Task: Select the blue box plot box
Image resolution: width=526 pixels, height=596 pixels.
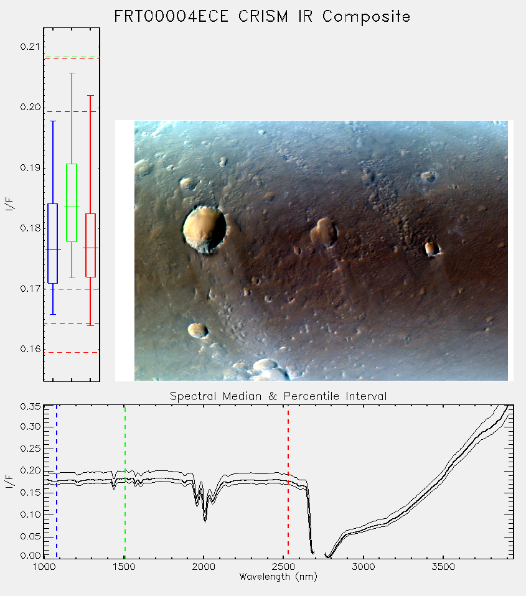Action: pyautogui.click(x=52, y=243)
